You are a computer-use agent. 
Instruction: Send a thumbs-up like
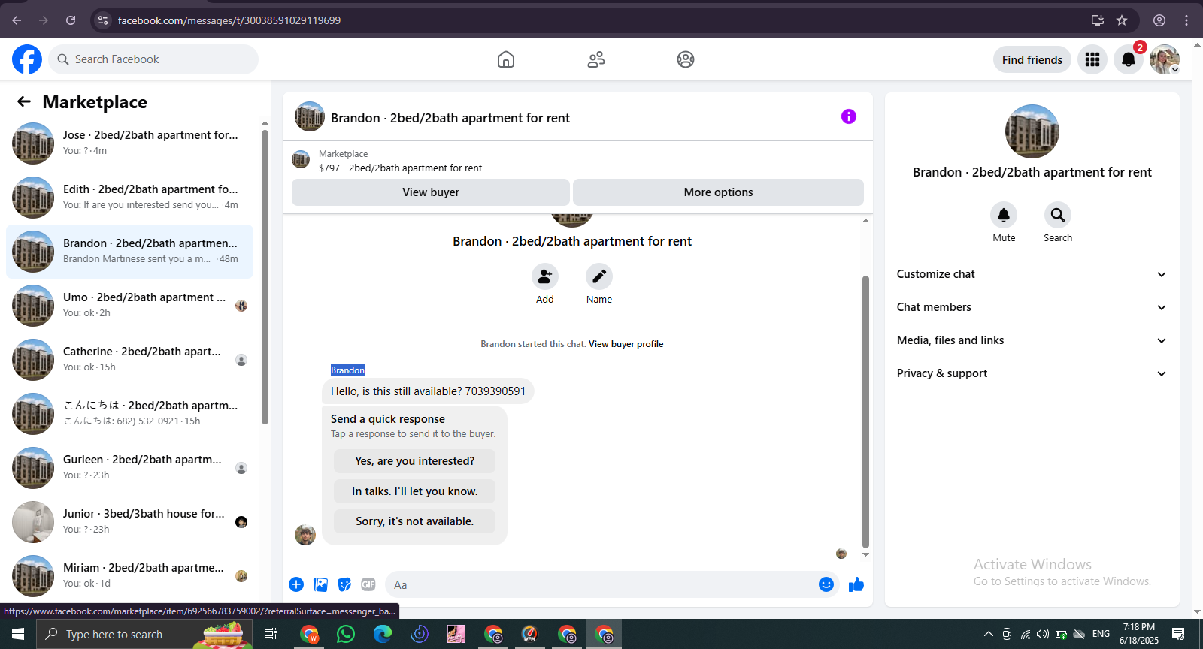point(856,584)
